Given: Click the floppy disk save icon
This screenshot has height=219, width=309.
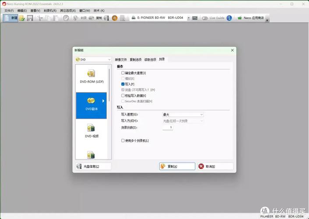Looking at the screenshot, I should pyautogui.click(x=30, y=18).
